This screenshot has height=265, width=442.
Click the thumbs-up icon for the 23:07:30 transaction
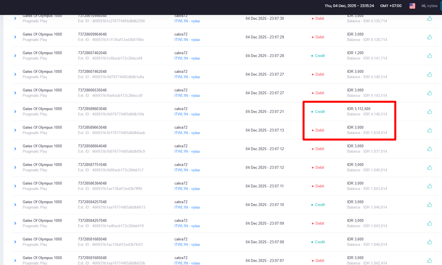click(x=429, y=18)
